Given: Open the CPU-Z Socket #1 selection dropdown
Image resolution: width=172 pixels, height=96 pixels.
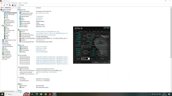Looking at the screenshot, I should [85, 59].
